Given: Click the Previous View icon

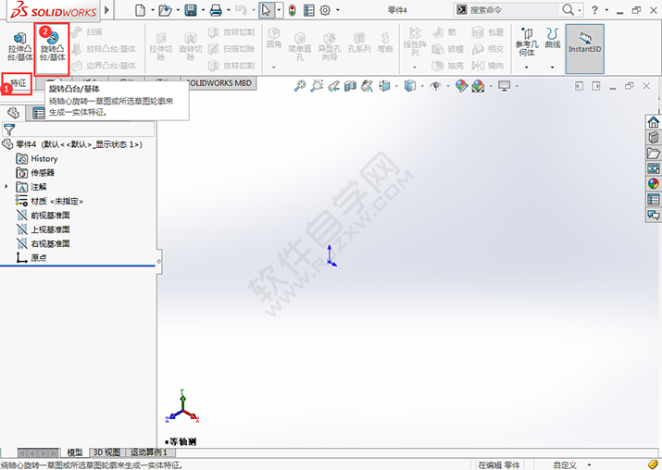Looking at the screenshot, I should coord(334,86).
